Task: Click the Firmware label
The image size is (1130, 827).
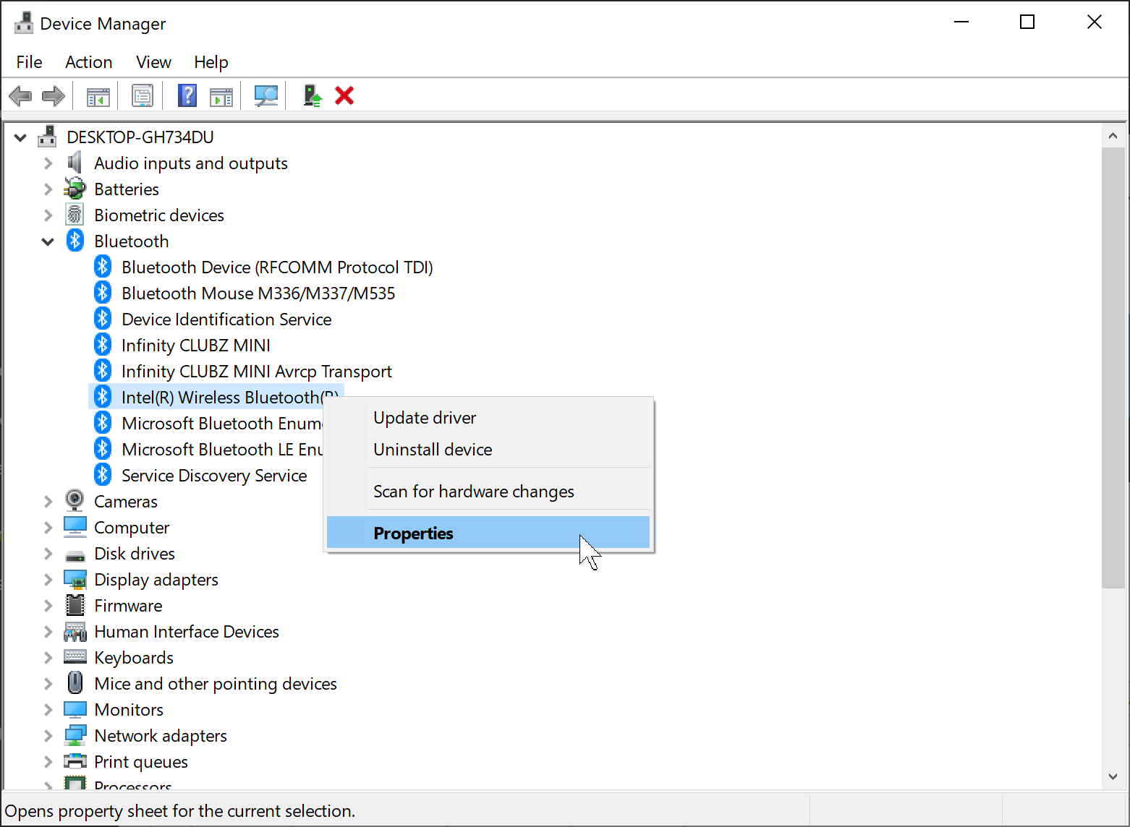Action: [x=129, y=606]
